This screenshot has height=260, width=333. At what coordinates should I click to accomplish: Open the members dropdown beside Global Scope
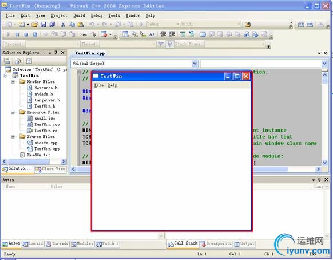pos(324,64)
